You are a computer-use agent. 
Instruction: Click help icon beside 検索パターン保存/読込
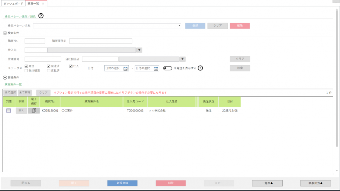point(41,16)
